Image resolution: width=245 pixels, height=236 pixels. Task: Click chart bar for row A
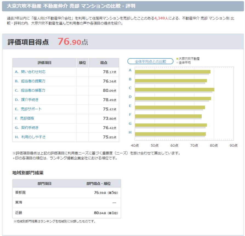coord(173,72)
